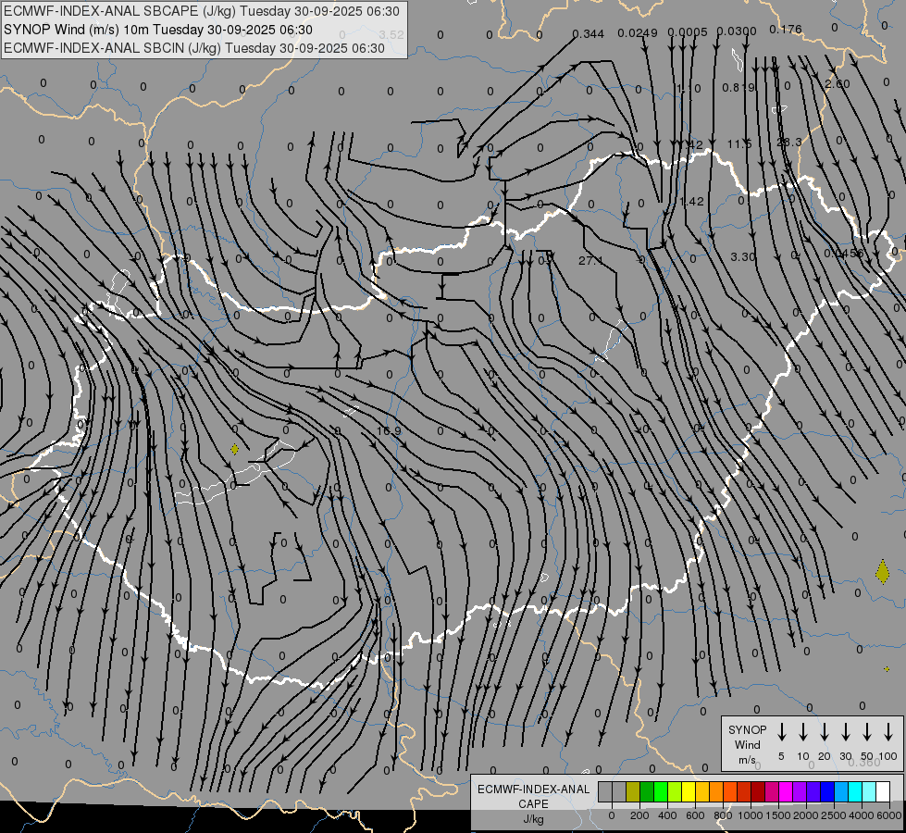Screen dimensions: 906x833
Task: Select the bright magenta CAPE swatch
Action: [x=786, y=791]
